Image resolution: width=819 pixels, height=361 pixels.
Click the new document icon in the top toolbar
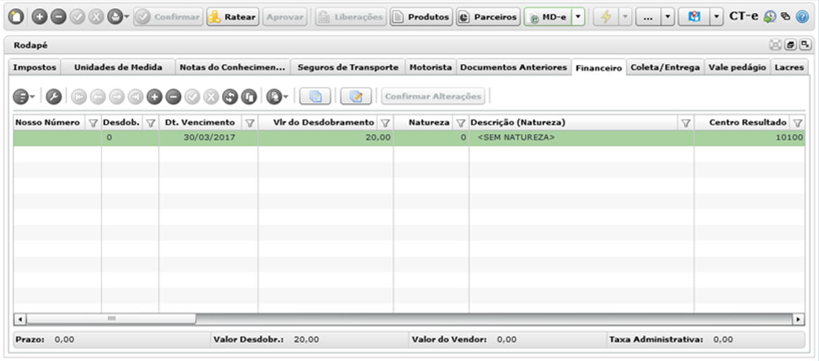16,17
